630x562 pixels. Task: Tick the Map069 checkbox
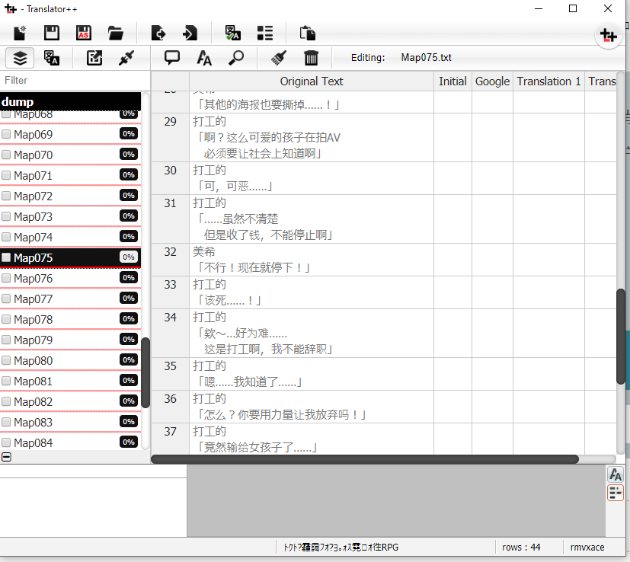tap(6, 134)
